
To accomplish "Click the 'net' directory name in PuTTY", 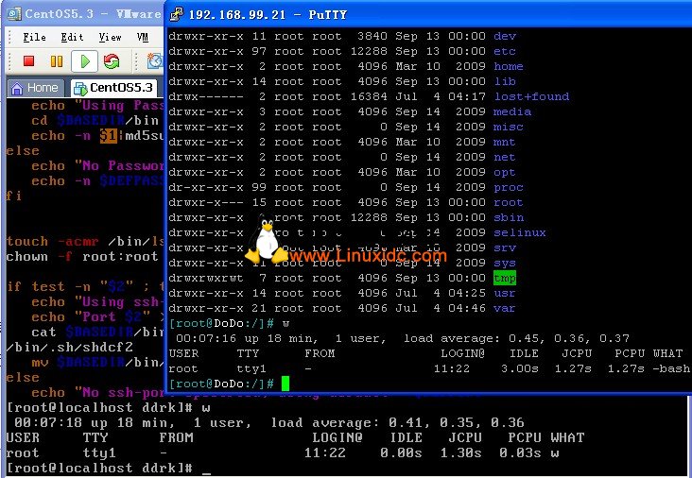I will 505,157.
